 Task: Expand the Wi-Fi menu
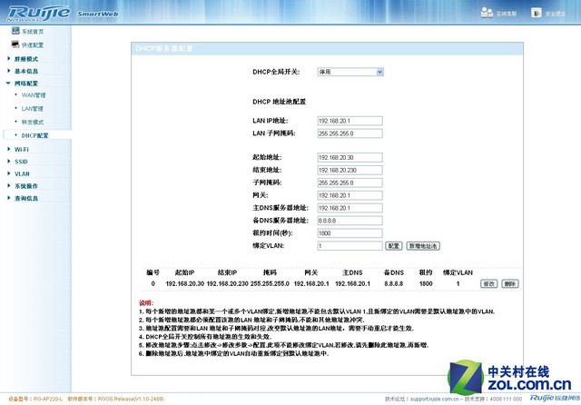tap(21, 149)
